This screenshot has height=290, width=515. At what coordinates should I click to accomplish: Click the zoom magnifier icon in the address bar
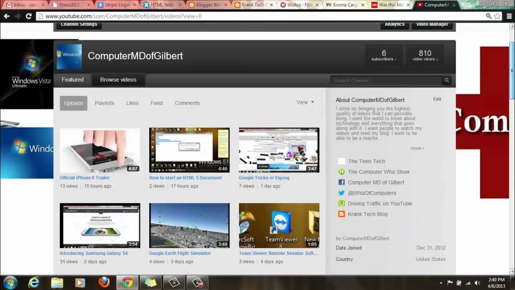(488, 16)
